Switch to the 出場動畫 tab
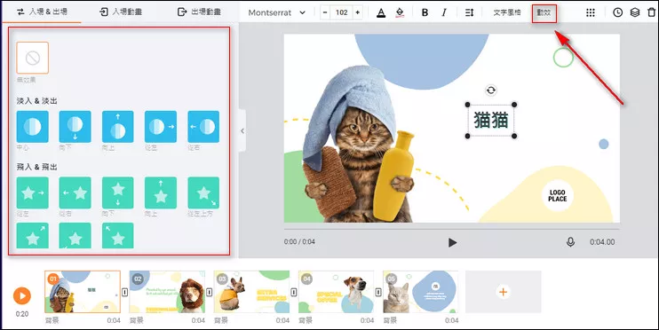The height and width of the screenshot is (330, 659). pyautogui.click(x=199, y=12)
